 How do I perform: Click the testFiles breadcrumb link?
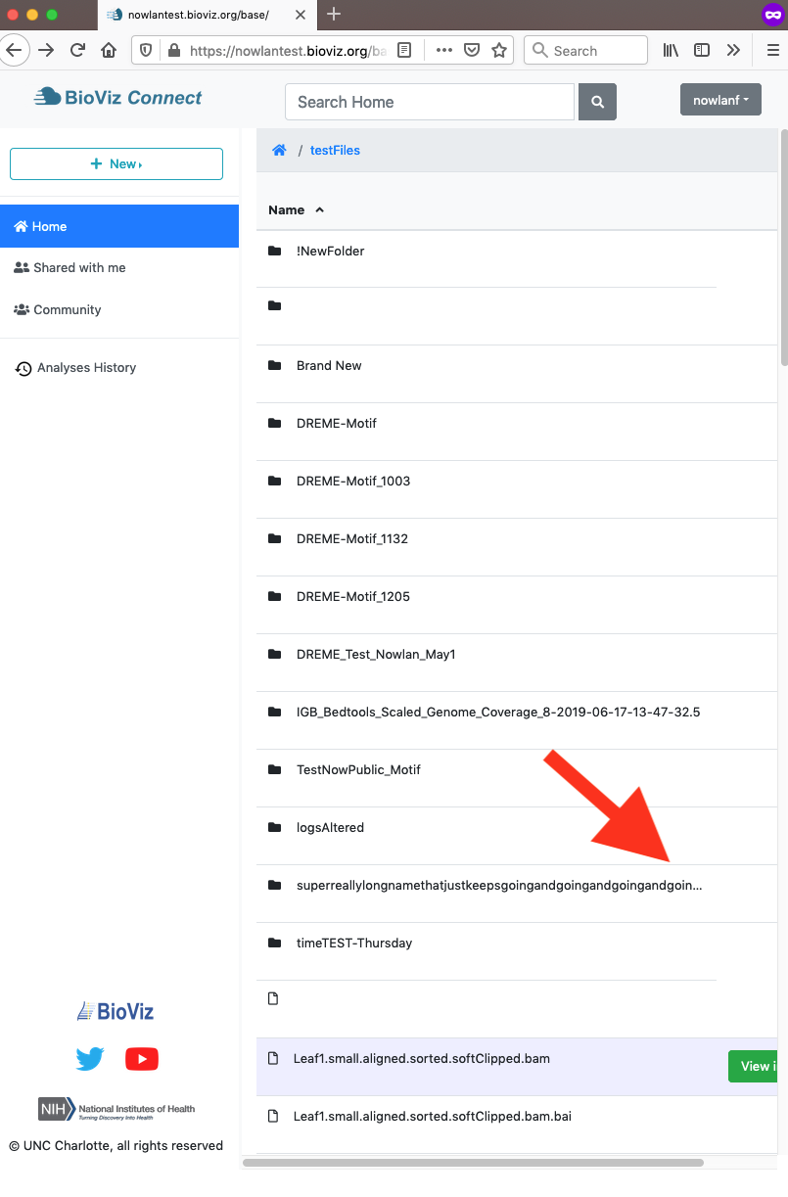click(335, 151)
